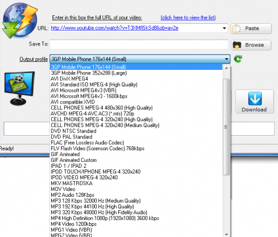
Task: Click the globe and lightning application logo
Action: [x=20, y=20]
